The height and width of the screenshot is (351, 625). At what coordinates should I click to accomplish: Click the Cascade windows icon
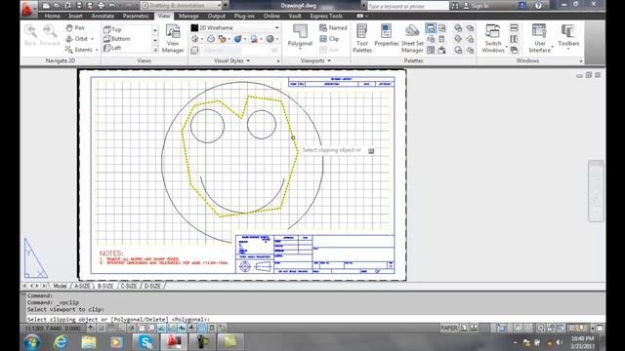click(x=515, y=50)
